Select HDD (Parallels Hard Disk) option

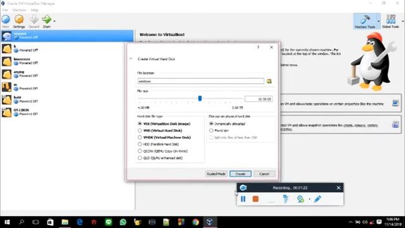coord(158,144)
